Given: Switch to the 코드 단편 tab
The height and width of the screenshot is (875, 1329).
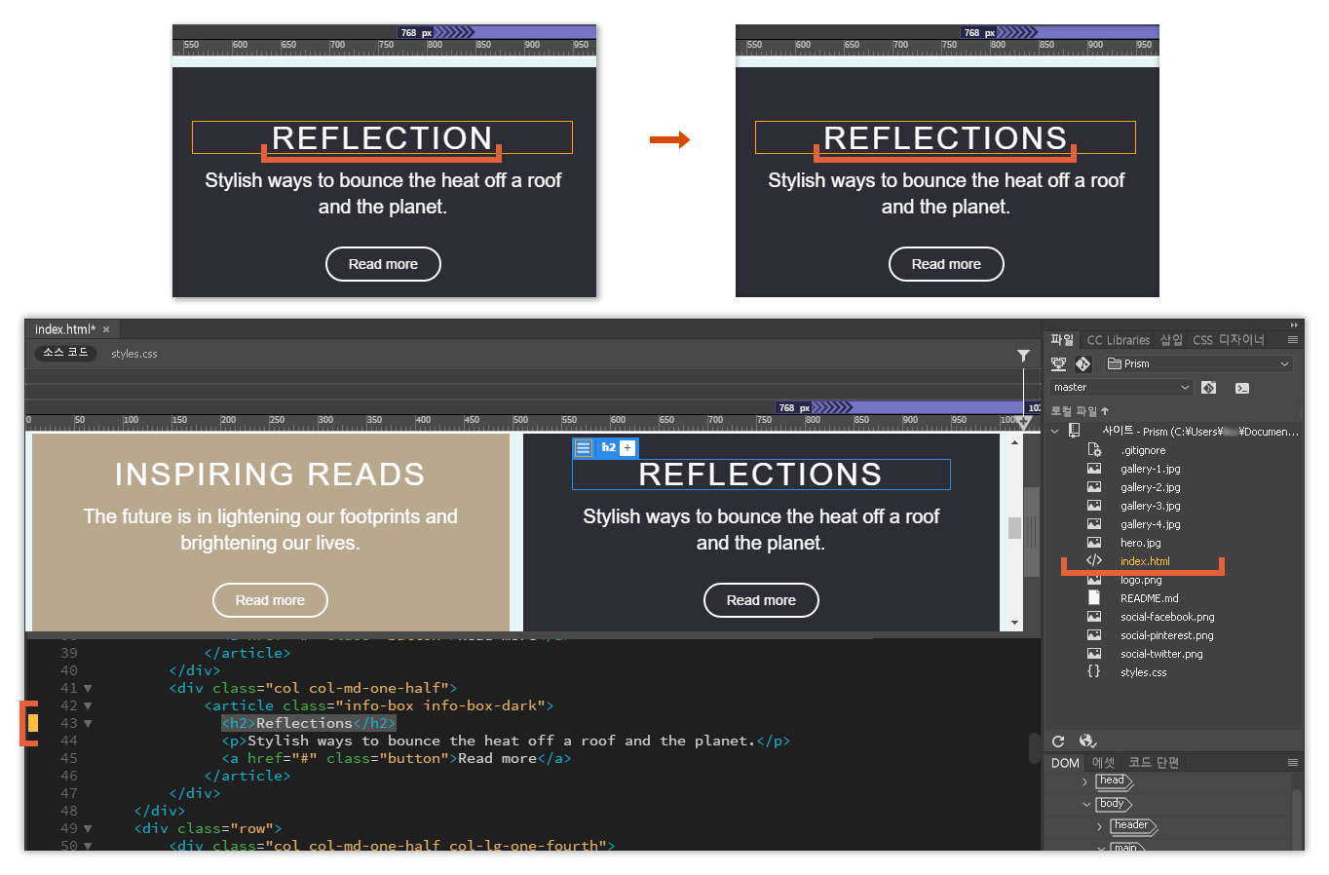Looking at the screenshot, I should pyautogui.click(x=1154, y=763).
